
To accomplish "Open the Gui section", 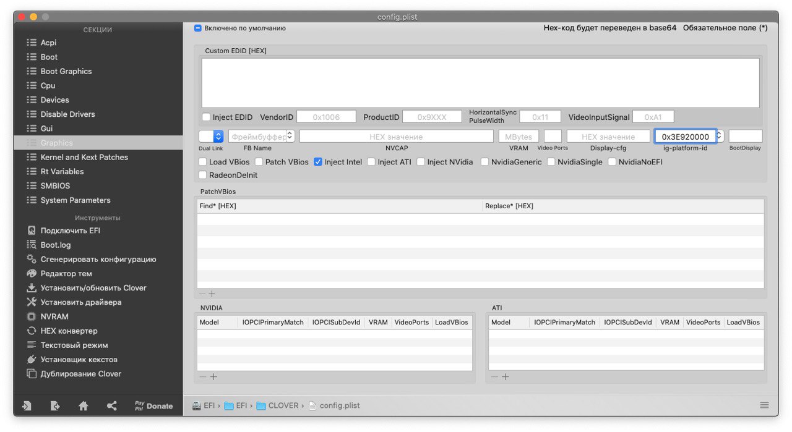I will point(46,128).
